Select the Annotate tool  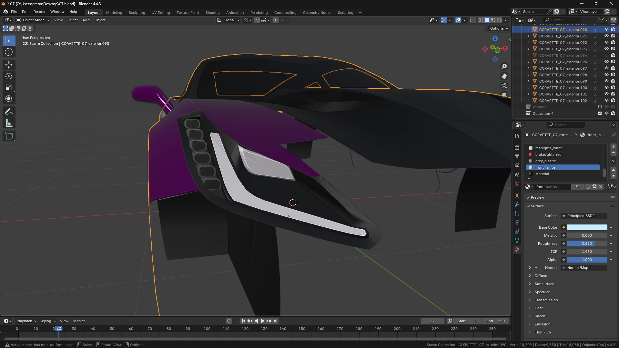pos(9,112)
